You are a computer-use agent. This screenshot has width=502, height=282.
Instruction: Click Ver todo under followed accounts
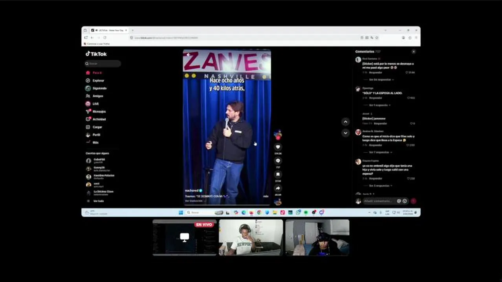[x=95, y=201]
